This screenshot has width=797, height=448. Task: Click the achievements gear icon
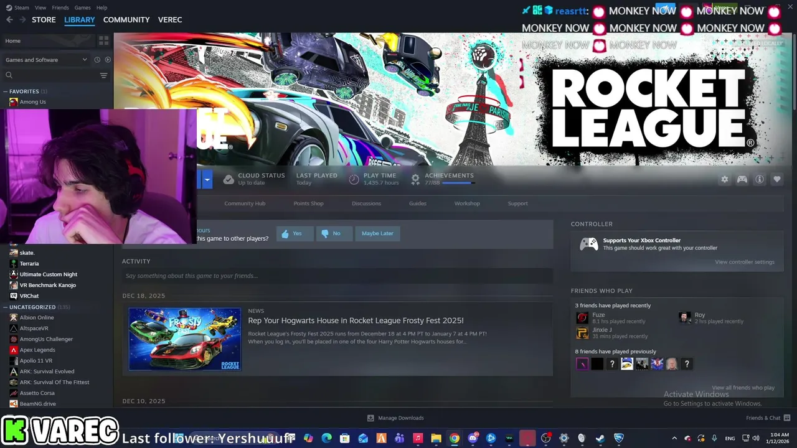coord(415,179)
